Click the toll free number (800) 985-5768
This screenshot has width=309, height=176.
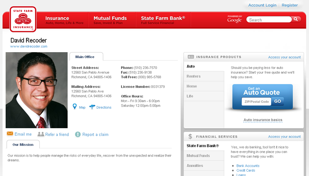(x=149, y=77)
